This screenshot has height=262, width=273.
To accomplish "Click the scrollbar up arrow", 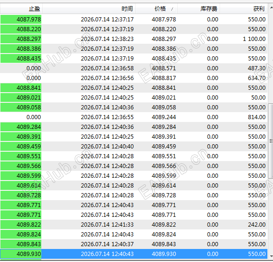I will tap(271, 8).
